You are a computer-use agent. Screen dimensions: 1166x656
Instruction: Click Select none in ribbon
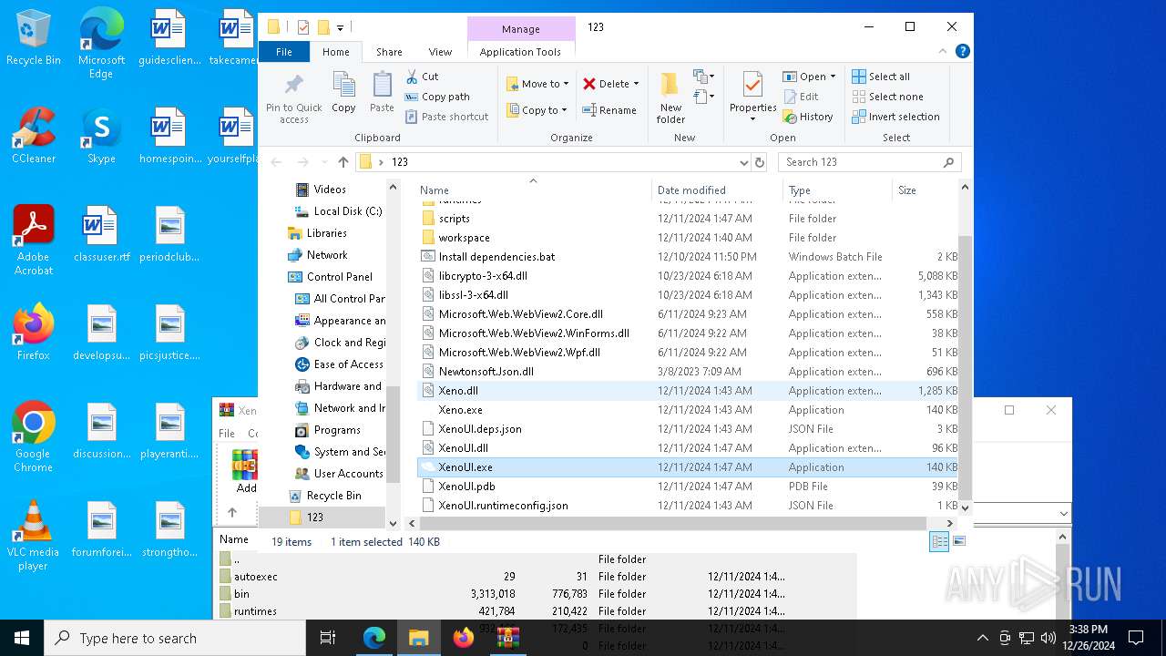point(887,97)
